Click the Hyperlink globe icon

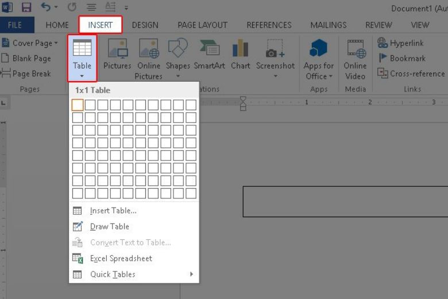click(383, 43)
